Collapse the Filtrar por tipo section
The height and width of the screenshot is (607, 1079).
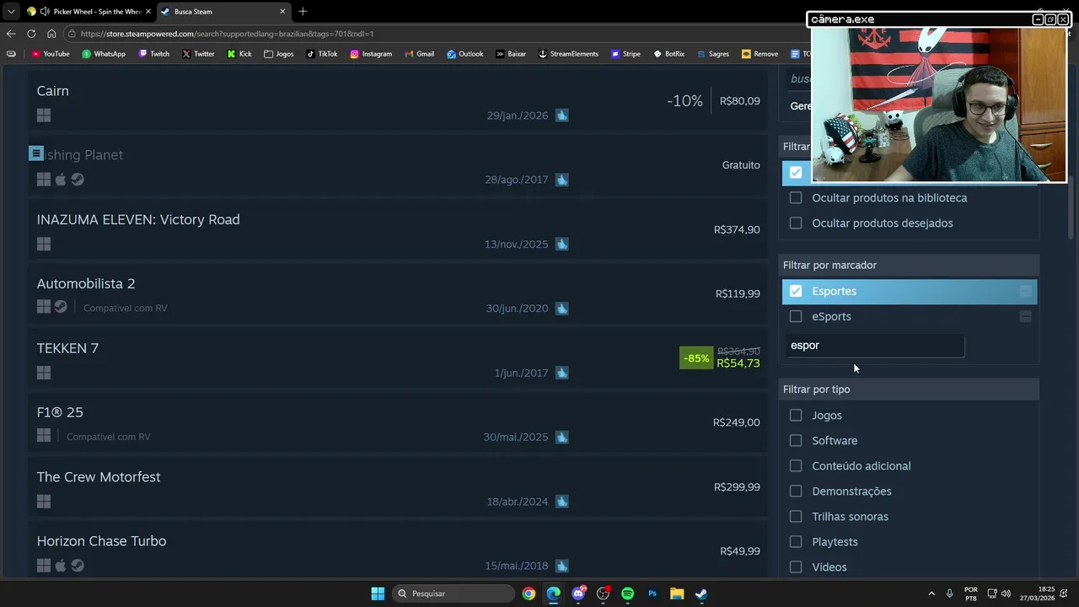910,389
